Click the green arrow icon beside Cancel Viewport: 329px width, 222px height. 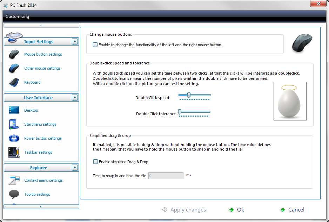[283, 210]
